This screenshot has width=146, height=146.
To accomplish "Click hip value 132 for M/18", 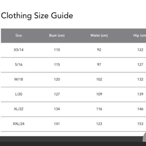I will 140,79.
